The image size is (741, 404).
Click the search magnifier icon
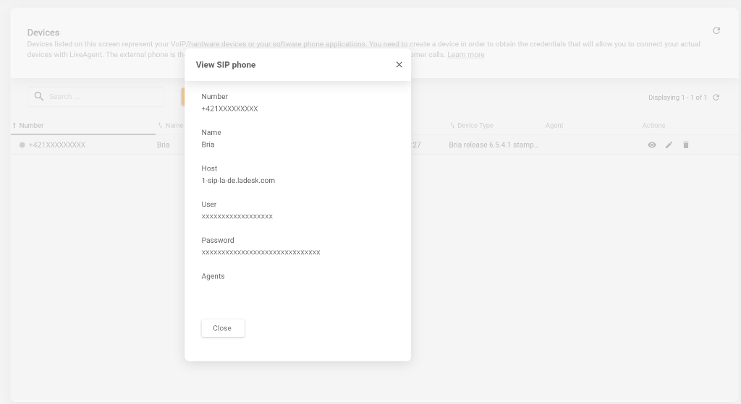coord(39,96)
